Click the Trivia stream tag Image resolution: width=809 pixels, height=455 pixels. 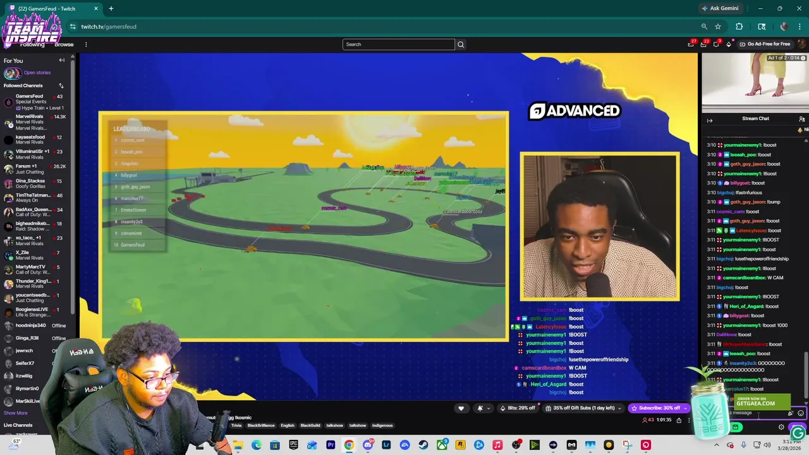pos(236,426)
